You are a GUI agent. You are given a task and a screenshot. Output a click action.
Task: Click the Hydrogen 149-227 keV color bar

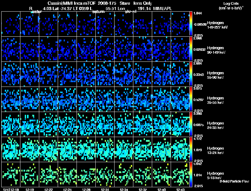coord(191,24)
